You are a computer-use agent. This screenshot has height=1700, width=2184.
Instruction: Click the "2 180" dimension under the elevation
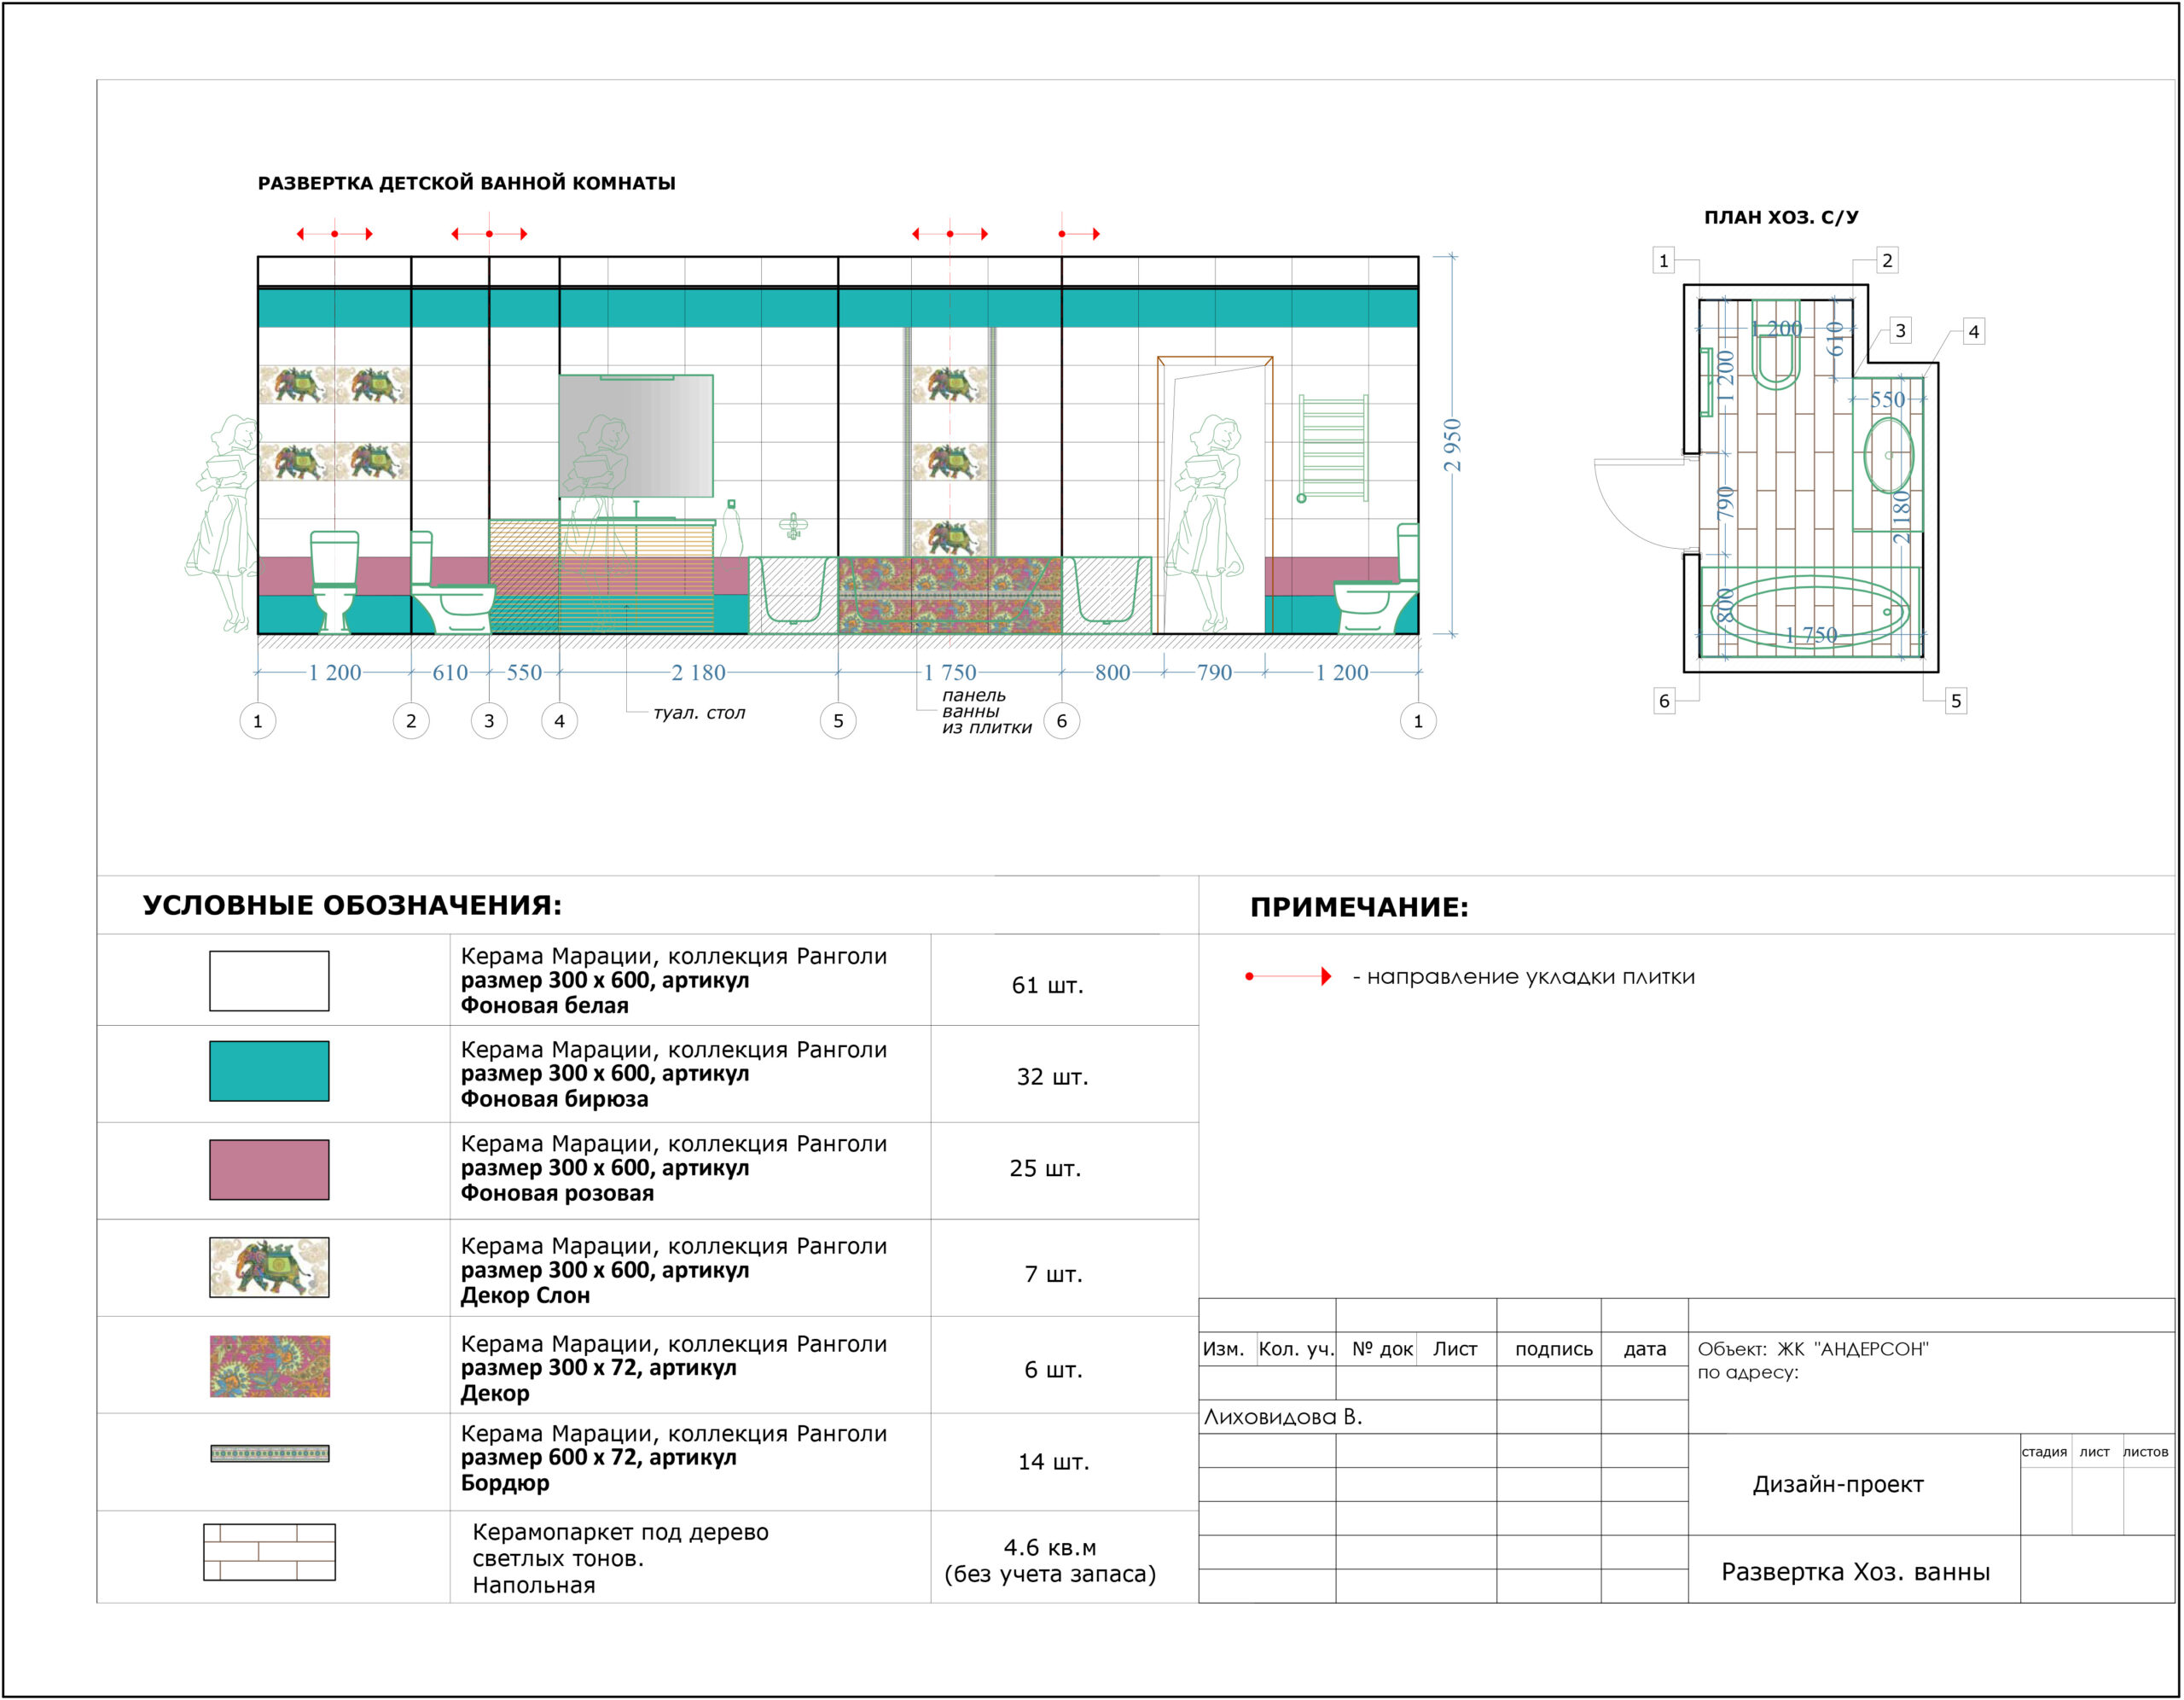698,672
